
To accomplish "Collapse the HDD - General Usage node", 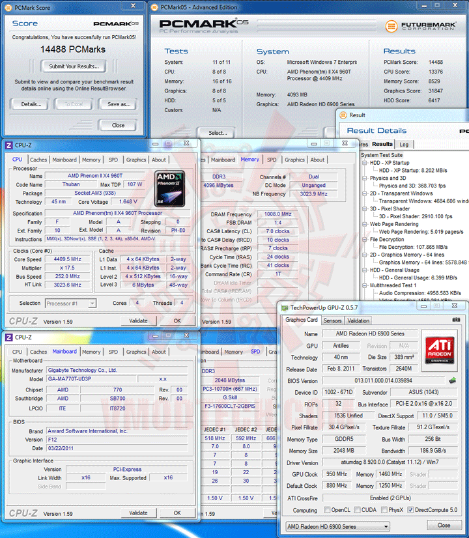I will coord(365,270).
